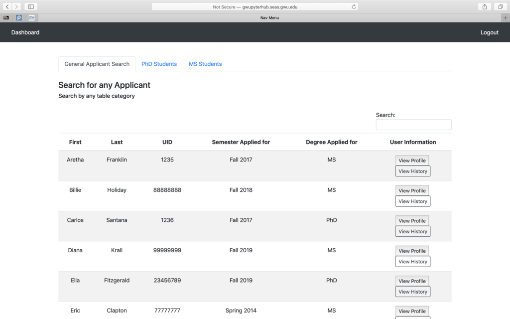
Task: Click the Logout link
Action: coord(489,32)
